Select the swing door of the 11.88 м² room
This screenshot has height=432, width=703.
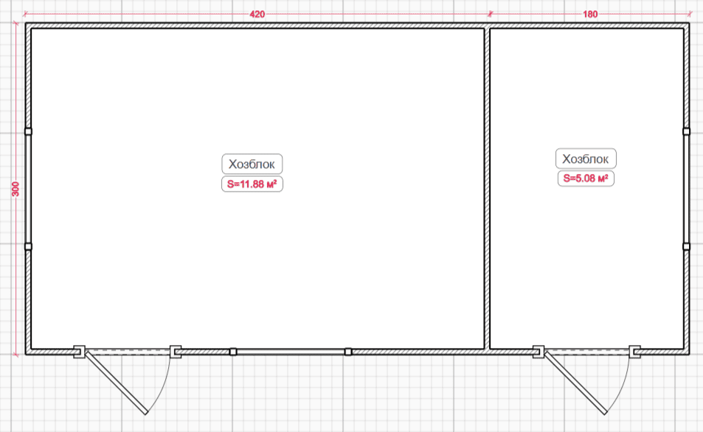click(128, 380)
